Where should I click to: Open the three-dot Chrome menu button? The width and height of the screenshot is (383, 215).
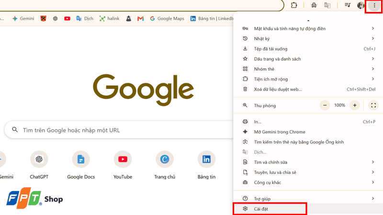(374, 5)
